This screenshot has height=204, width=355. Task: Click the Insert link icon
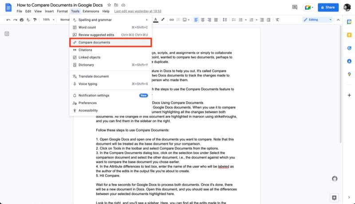(x=172, y=20)
